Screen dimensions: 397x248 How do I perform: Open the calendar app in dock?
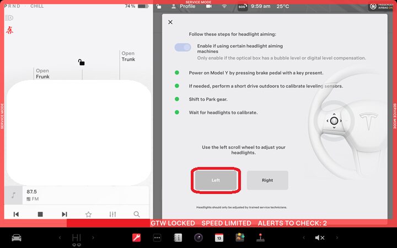tap(219, 238)
